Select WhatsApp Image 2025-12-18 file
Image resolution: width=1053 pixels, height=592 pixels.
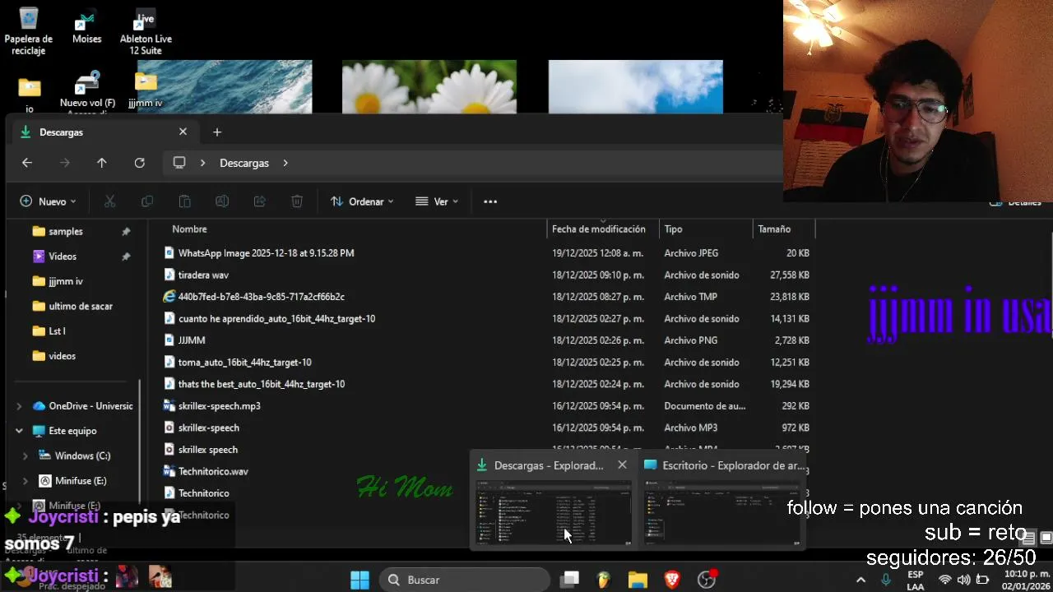pos(266,253)
